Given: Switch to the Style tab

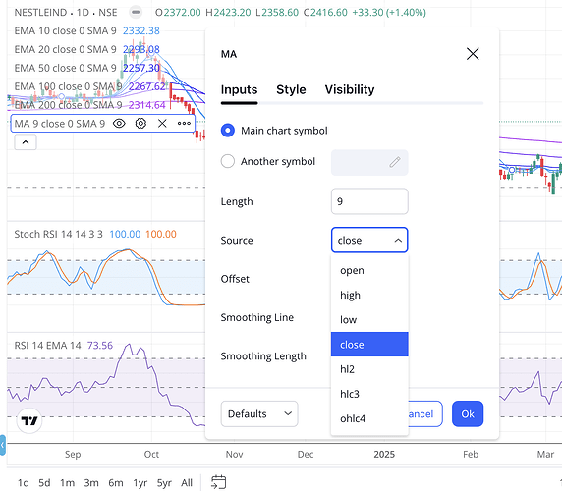Looking at the screenshot, I should [x=291, y=90].
